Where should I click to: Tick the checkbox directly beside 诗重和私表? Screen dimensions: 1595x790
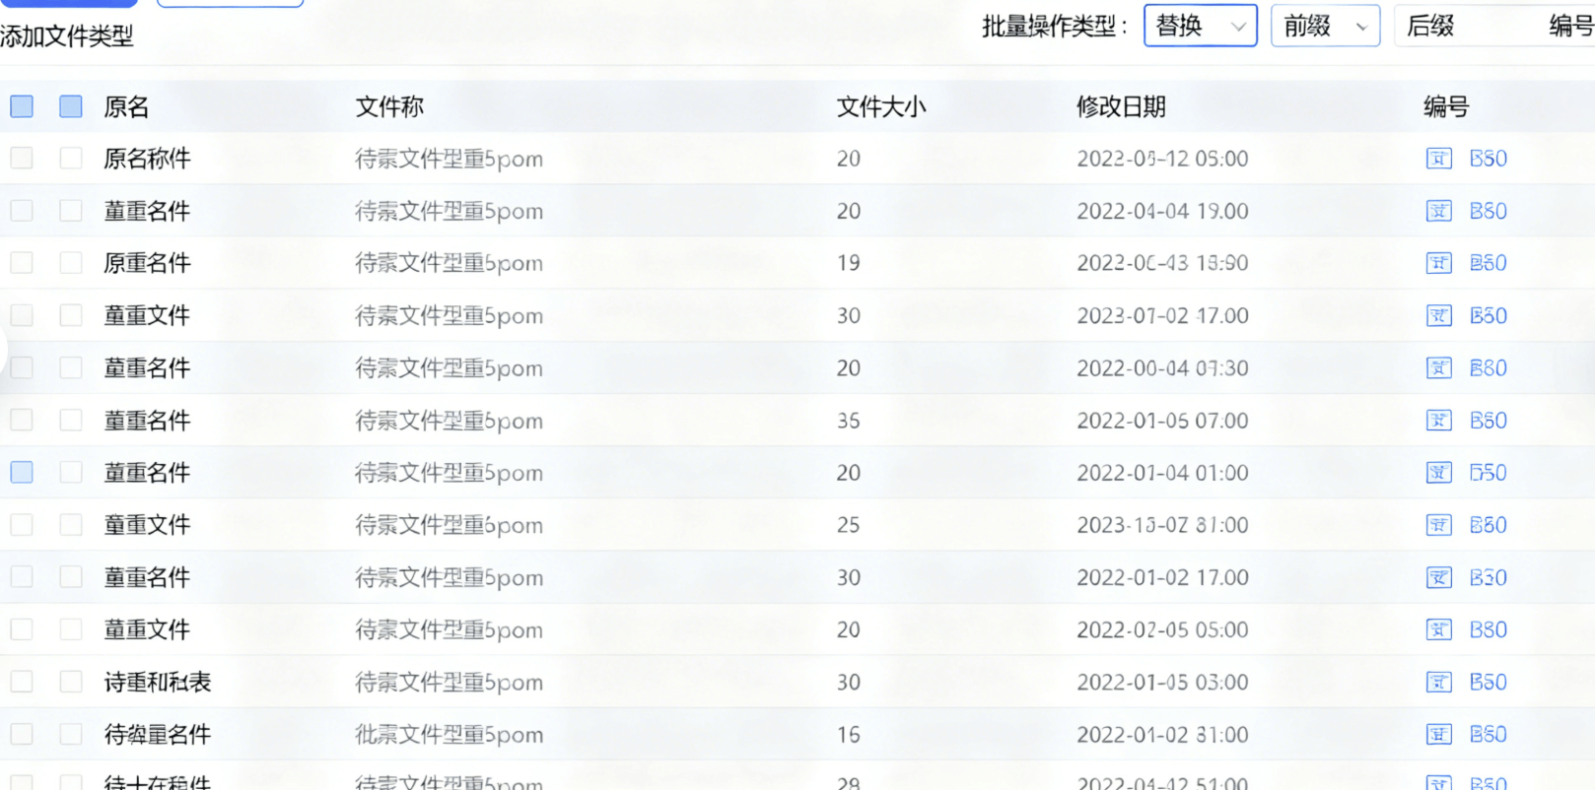[x=71, y=682]
